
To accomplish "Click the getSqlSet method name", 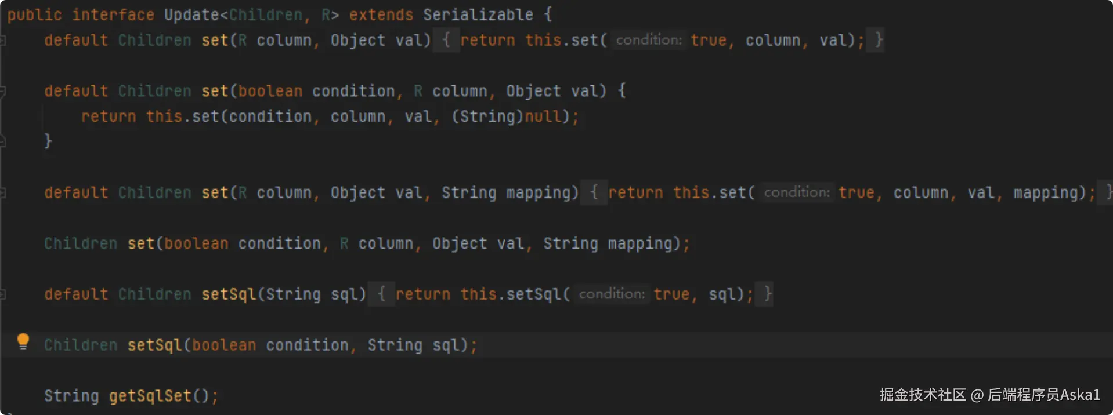I will (x=150, y=396).
